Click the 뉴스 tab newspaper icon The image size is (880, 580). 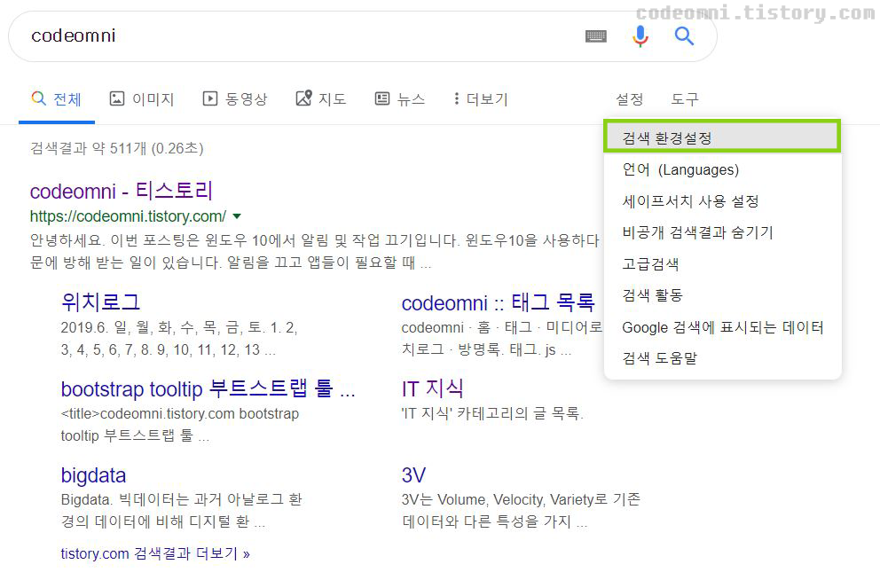[382, 98]
